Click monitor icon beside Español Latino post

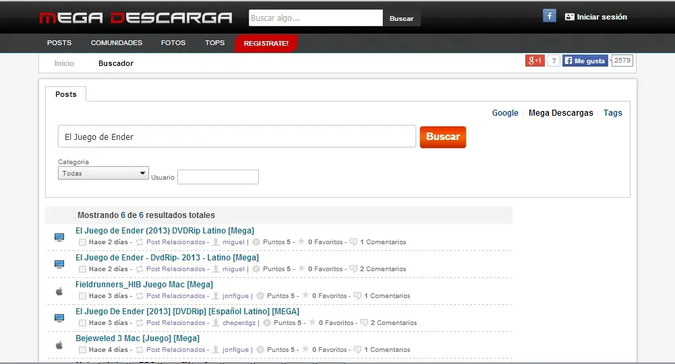[x=59, y=318]
